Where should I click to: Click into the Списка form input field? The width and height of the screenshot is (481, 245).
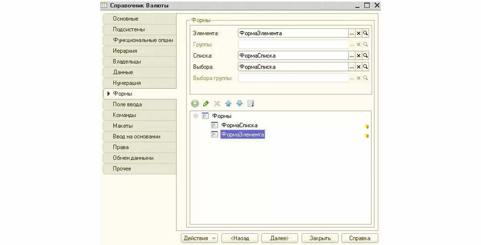pos(293,56)
